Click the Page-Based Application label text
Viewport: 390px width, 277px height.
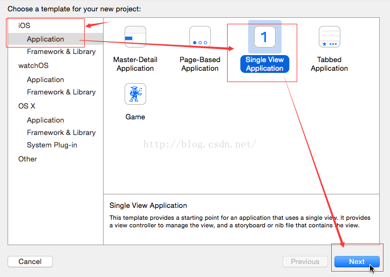200,64
